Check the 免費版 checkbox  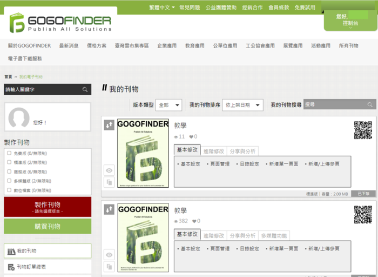[9, 153]
